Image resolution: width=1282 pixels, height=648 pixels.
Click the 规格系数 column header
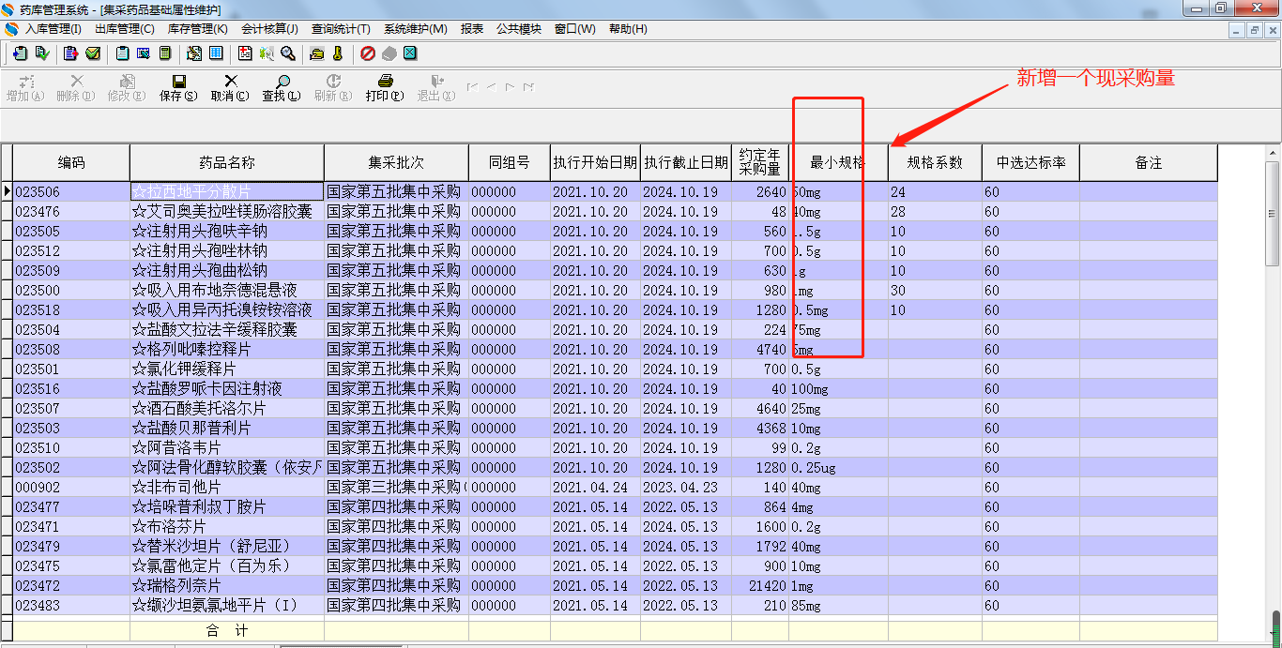(935, 162)
